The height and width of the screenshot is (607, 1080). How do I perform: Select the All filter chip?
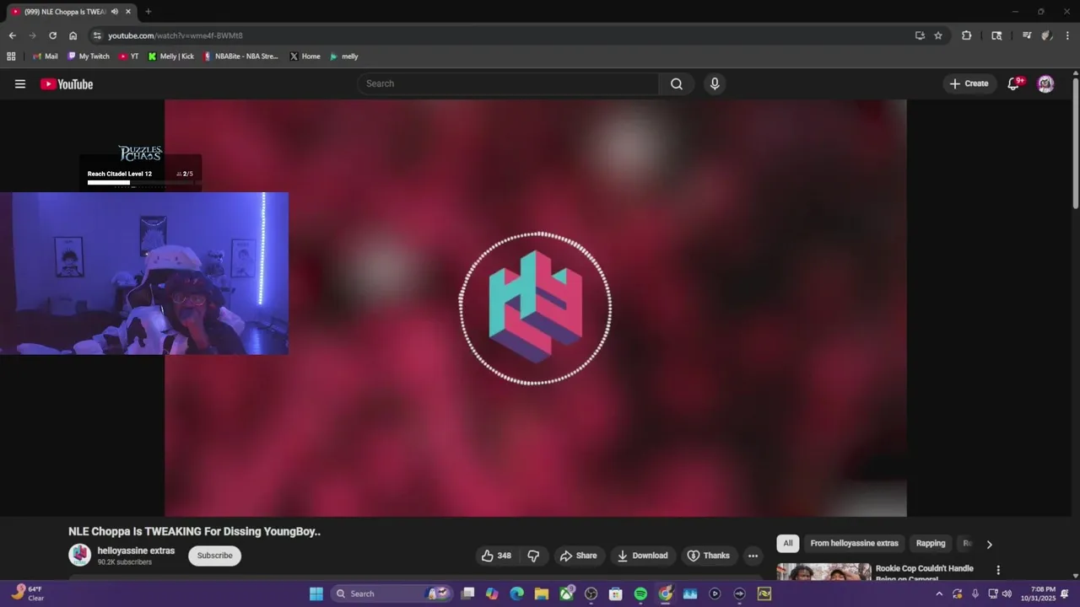pyautogui.click(x=788, y=543)
